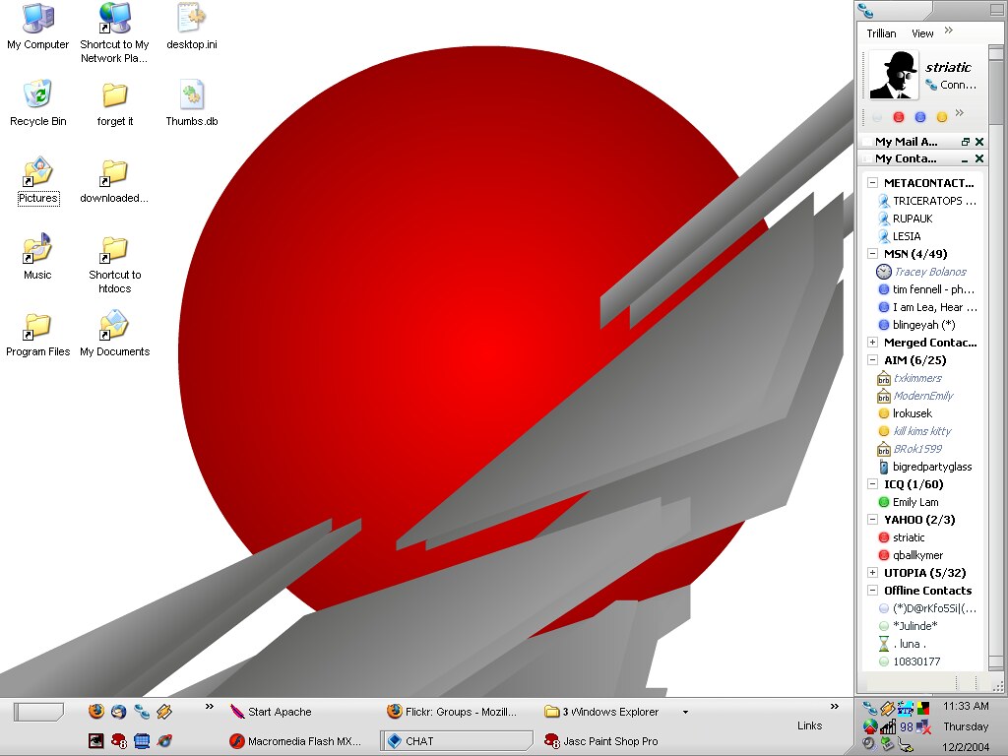
Task: Select contact Tracey Bolanos
Action: [922, 272]
